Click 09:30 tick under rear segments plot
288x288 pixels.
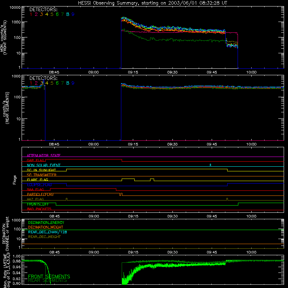172,144
